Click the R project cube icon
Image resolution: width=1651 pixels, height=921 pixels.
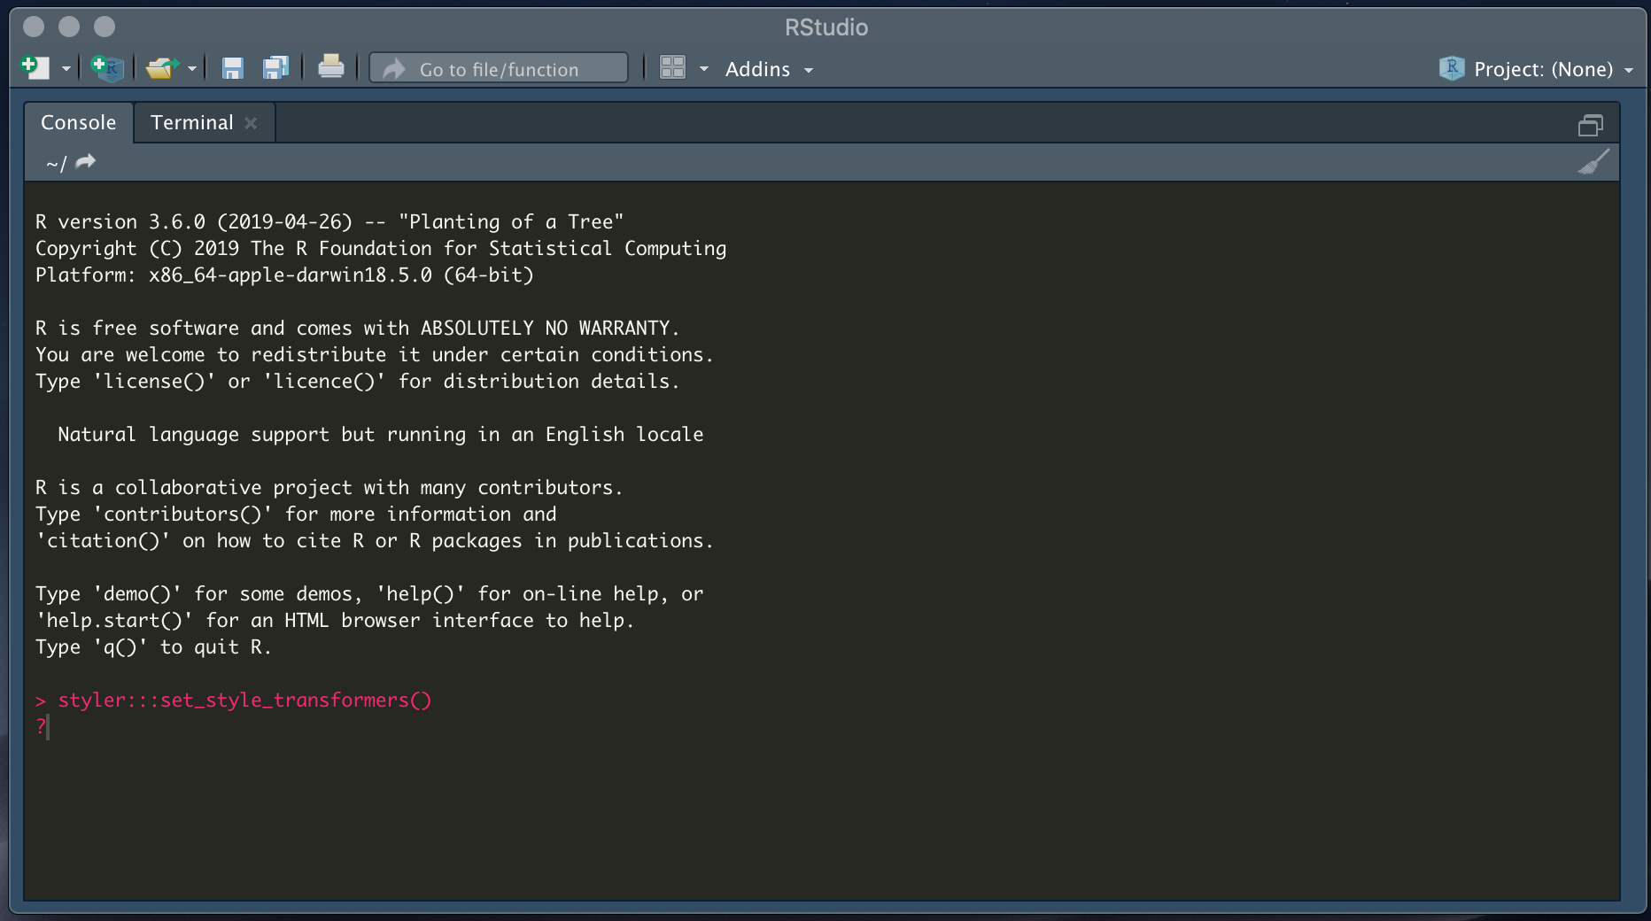(1452, 68)
